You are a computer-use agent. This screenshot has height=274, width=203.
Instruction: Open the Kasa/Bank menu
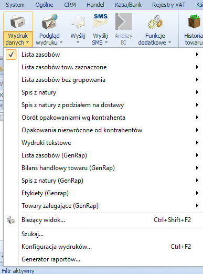point(128,5)
